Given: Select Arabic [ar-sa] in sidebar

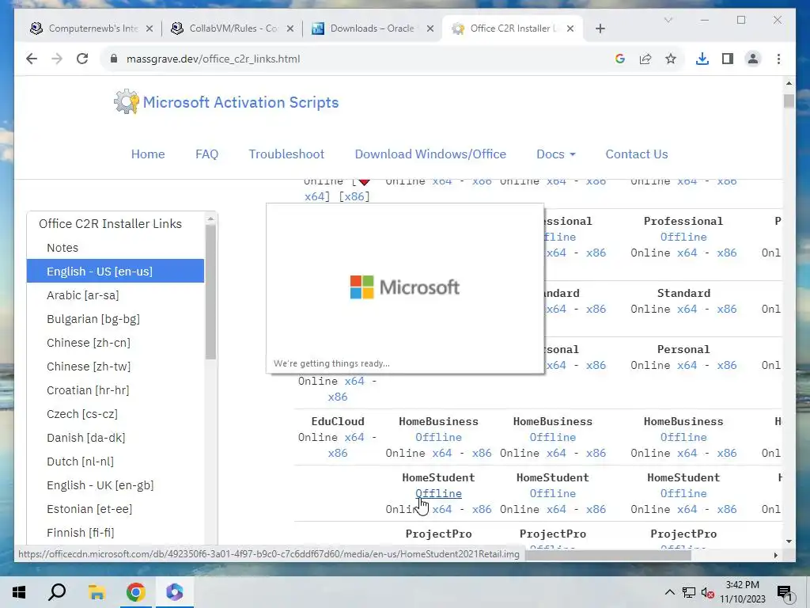Looking at the screenshot, I should [x=82, y=295].
